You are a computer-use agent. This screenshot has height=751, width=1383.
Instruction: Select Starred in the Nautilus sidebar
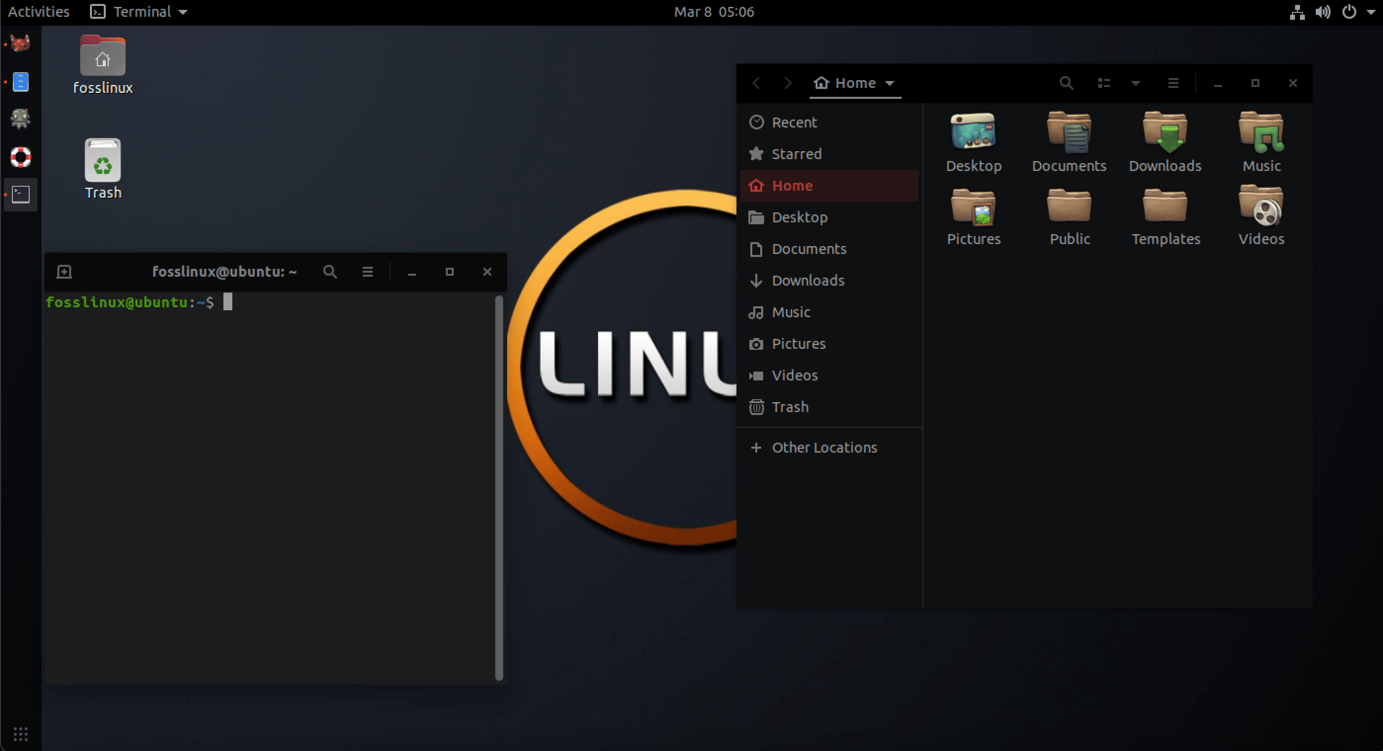click(796, 154)
